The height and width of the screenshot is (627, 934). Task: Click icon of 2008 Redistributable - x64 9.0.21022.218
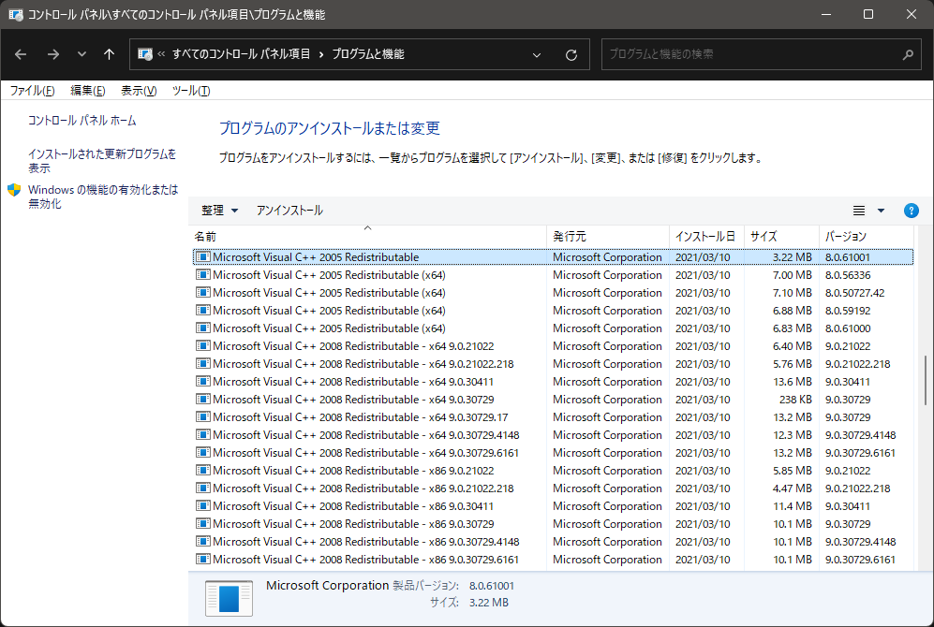click(203, 364)
